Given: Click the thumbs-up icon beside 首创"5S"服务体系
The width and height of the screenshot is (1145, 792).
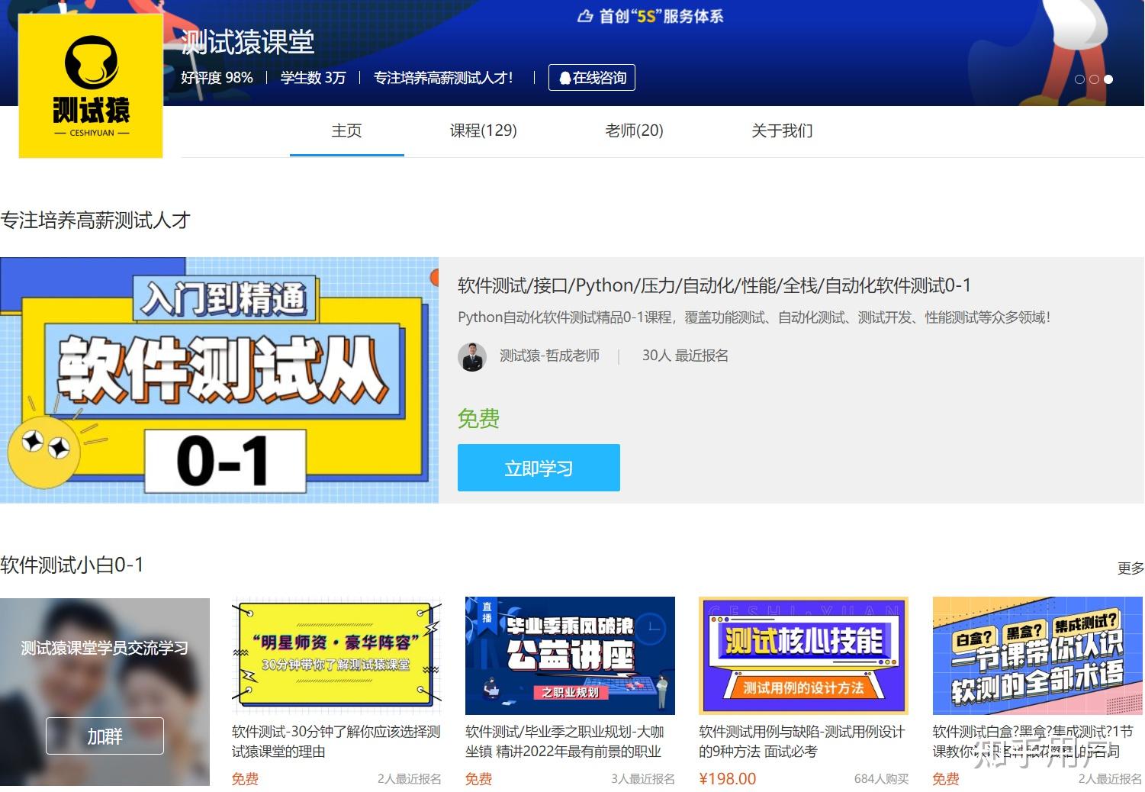Looking at the screenshot, I should pyautogui.click(x=585, y=16).
